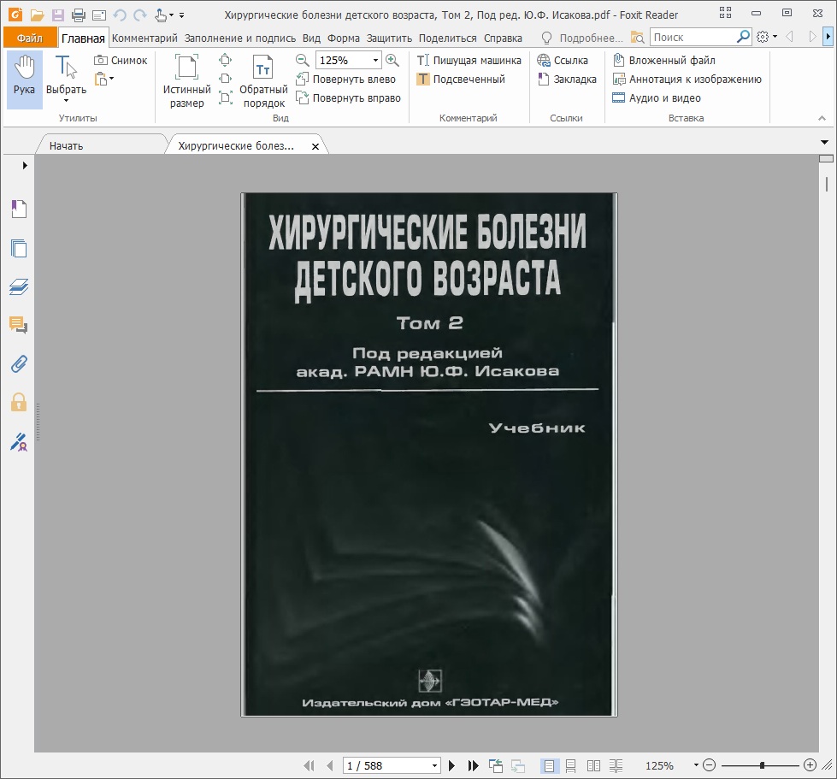Open the clipboard paste dropdown arrow
The width and height of the screenshot is (837, 779).
point(111,79)
